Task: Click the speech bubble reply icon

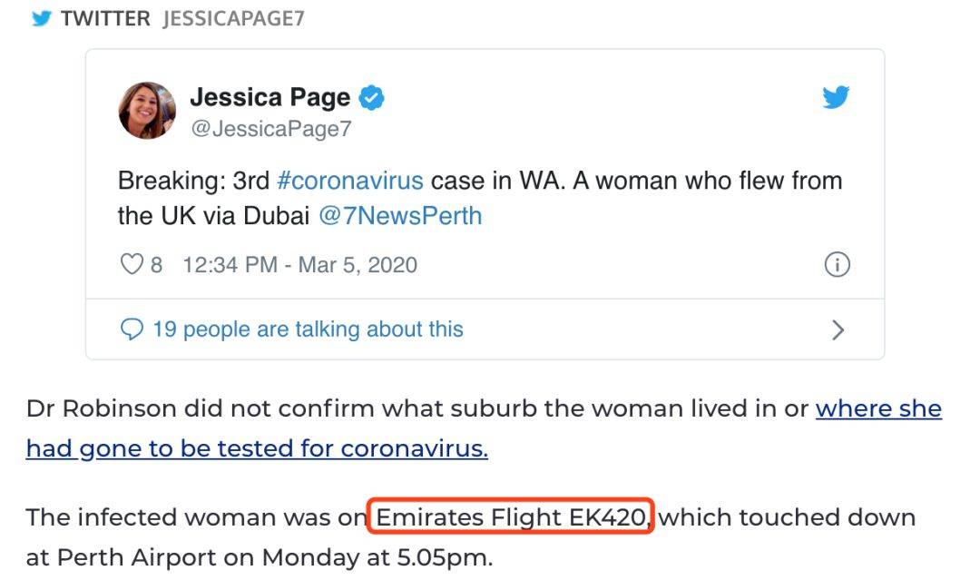Action: [132, 329]
